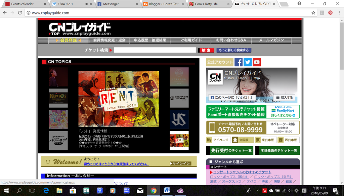
Task: Click the 購入する button on Facebook widget
Action: click(284, 98)
